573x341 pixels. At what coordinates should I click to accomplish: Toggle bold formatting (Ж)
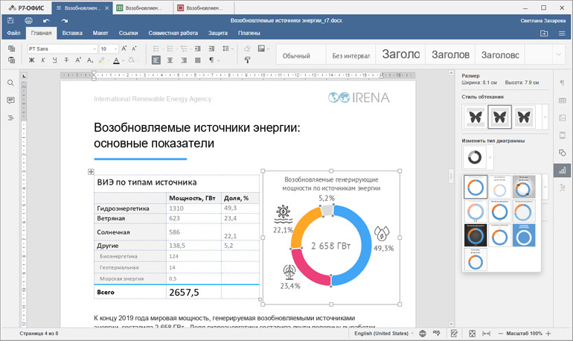click(32, 60)
